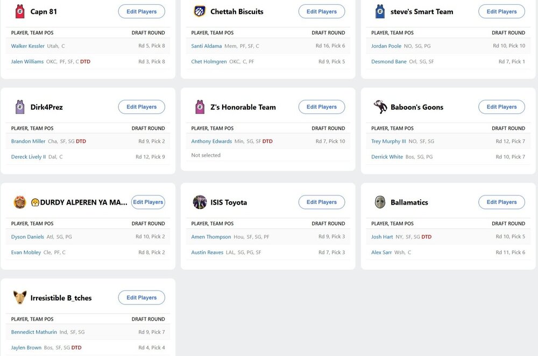This screenshot has height=356, width=538.
Task: Click steve's Smart Team blue jersey icon
Action: point(380,11)
